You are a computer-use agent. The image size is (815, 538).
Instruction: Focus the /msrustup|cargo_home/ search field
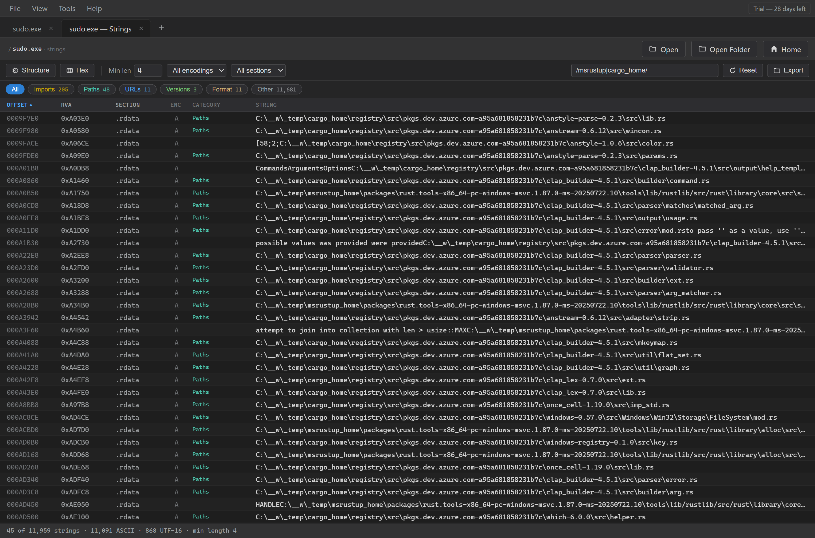[645, 70]
